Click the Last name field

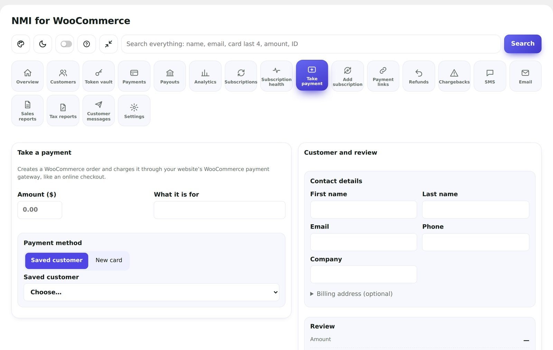point(476,210)
